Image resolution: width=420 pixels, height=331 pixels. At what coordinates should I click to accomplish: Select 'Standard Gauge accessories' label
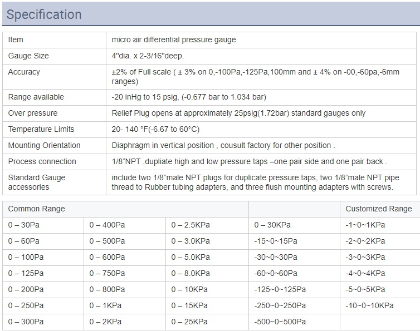pos(37,182)
